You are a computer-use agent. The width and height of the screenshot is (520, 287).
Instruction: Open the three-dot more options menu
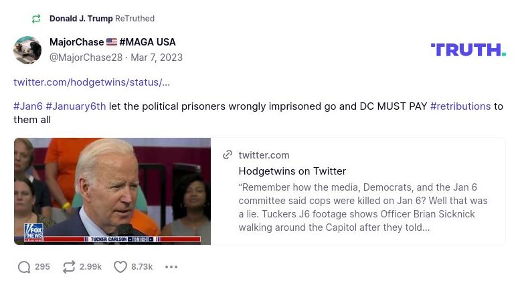(171, 267)
